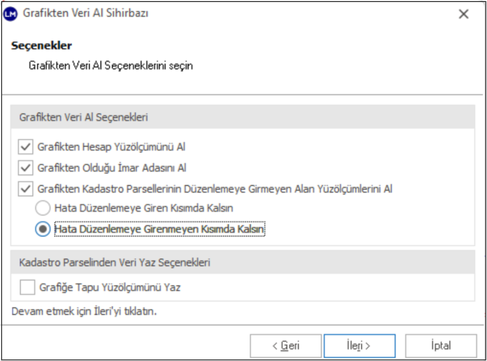Enable Grafiğe Tapu Yüzölçümünü Yaz checkbox

coord(27,287)
